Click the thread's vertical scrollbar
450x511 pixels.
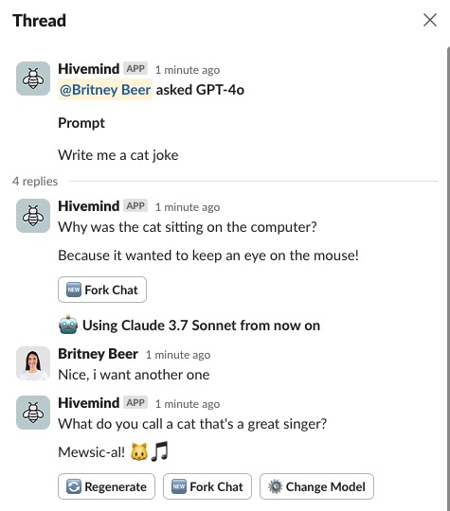click(x=448, y=279)
